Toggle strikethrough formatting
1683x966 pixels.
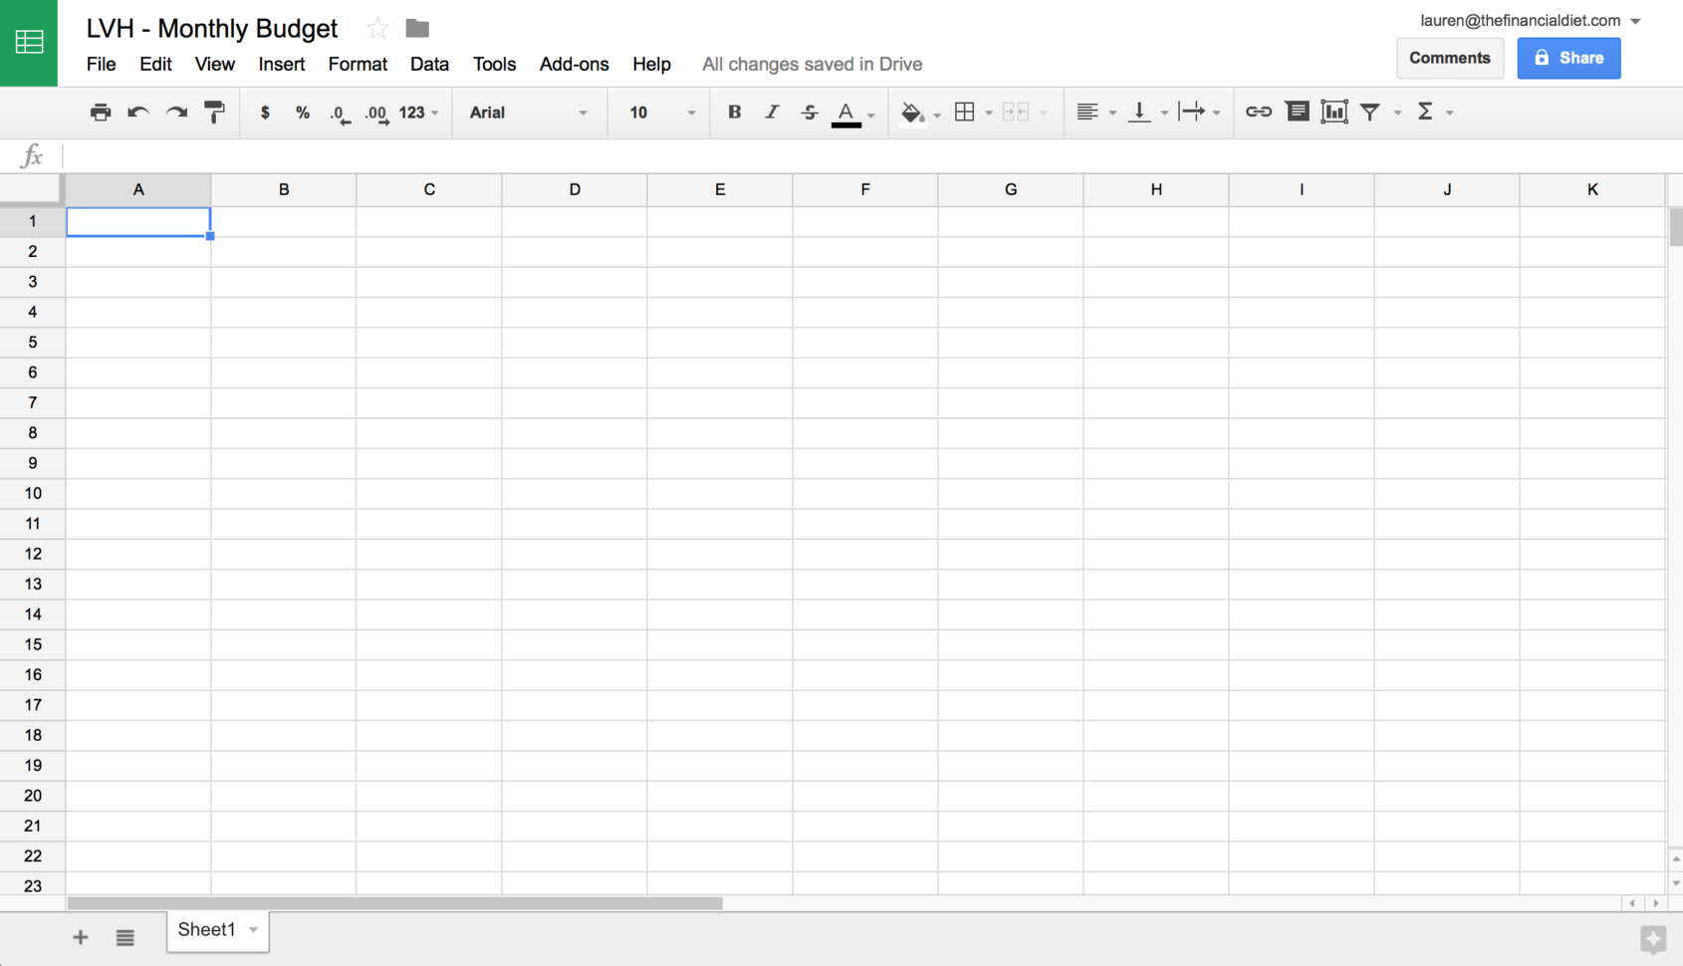click(809, 112)
